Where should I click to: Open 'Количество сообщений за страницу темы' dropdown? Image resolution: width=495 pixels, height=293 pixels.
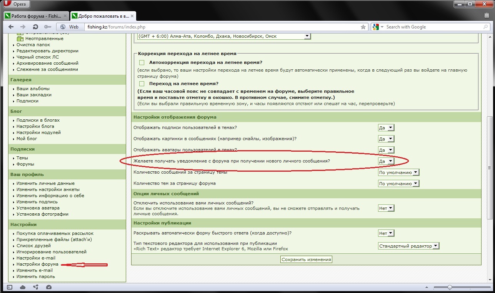398,172
